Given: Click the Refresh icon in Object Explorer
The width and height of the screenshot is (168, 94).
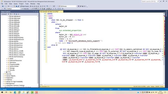Looking at the screenshot, I should pos(16,14).
